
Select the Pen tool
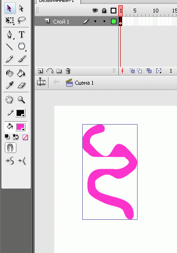(x=10, y=35)
